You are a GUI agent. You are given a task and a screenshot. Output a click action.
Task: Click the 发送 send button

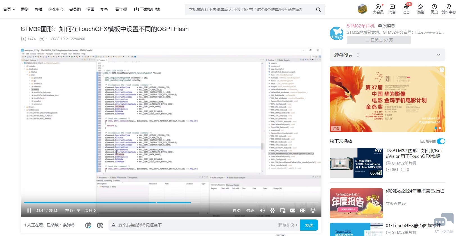click(309, 225)
